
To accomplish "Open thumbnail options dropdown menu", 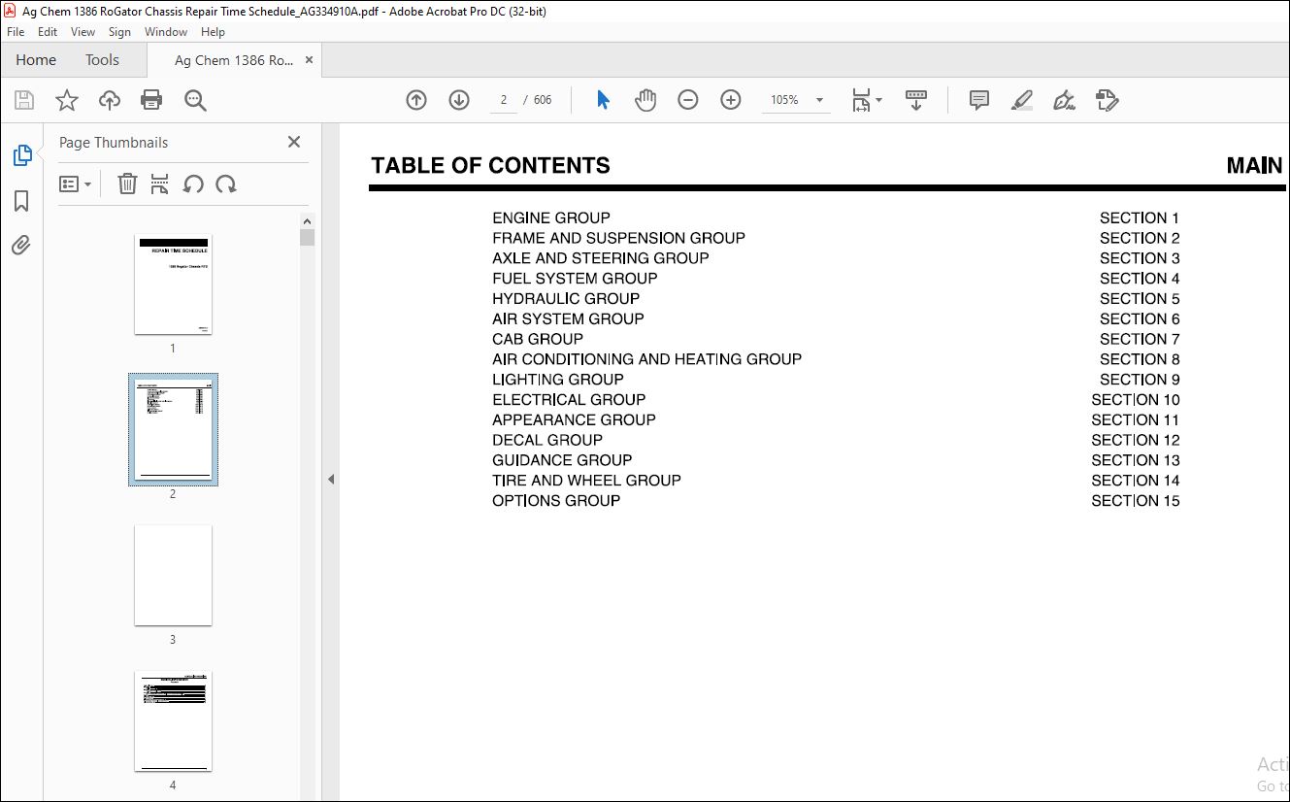I will point(75,184).
